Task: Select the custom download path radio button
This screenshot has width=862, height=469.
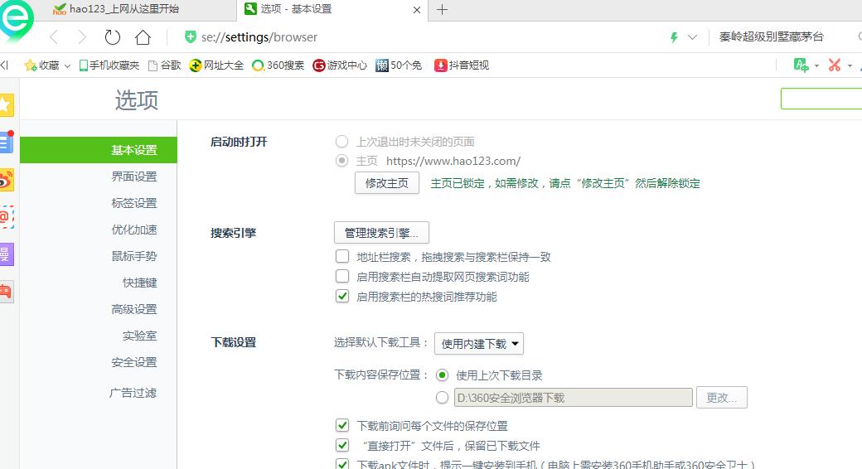Action: [x=442, y=397]
